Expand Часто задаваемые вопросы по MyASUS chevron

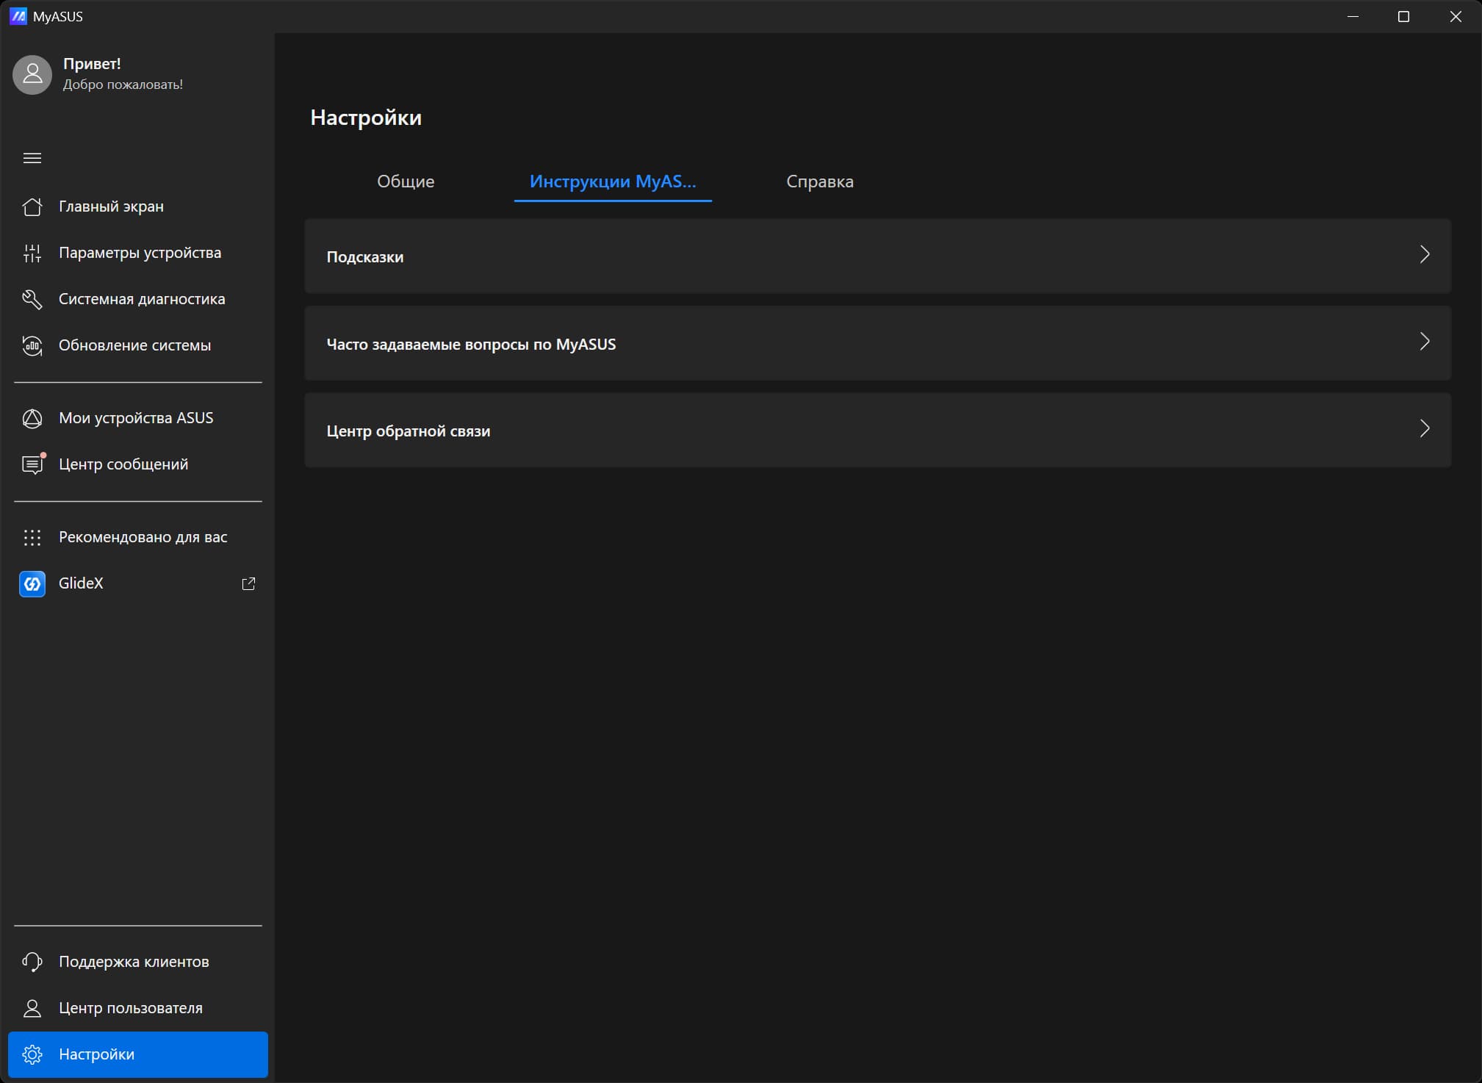(x=1424, y=342)
